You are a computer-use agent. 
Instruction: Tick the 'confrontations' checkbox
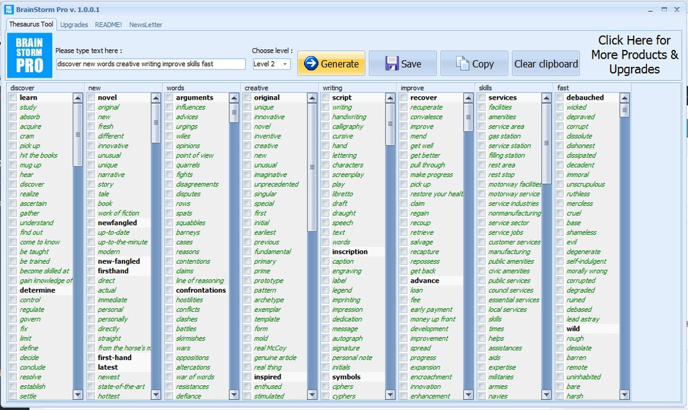[169, 290]
